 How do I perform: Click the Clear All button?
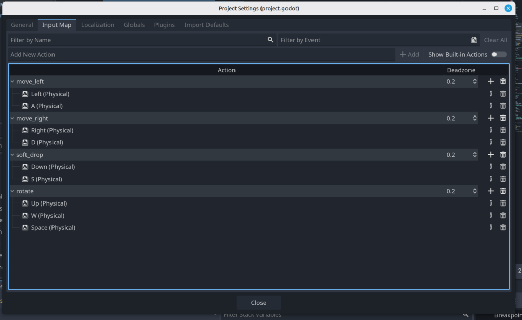(495, 40)
